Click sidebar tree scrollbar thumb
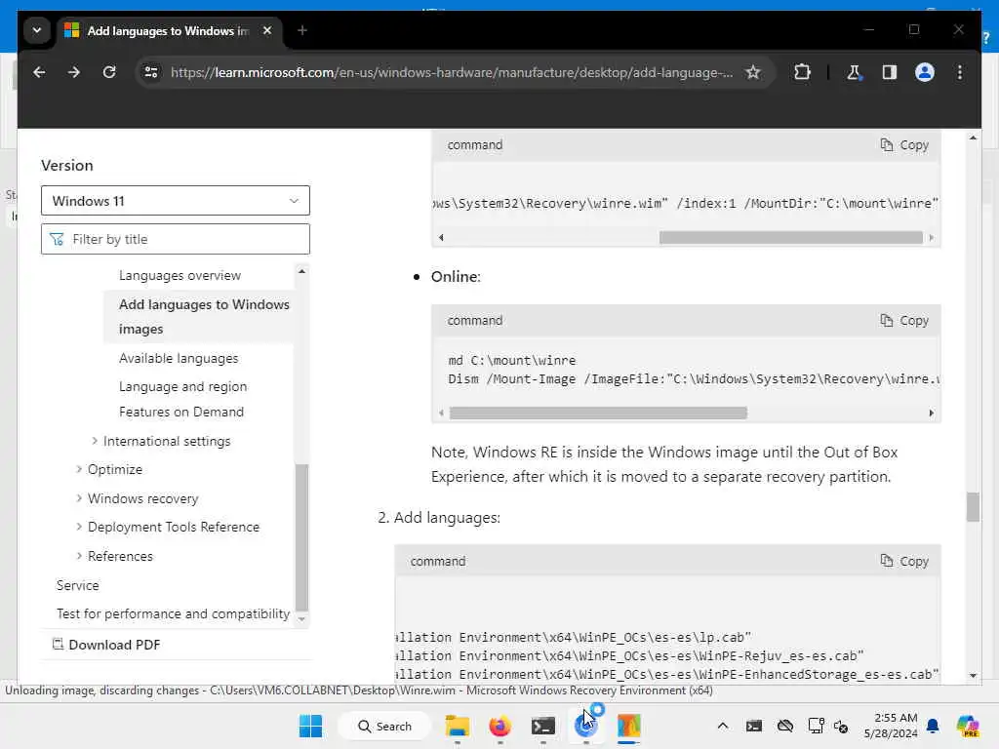The width and height of the screenshot is (999, 749). (302, 537)
